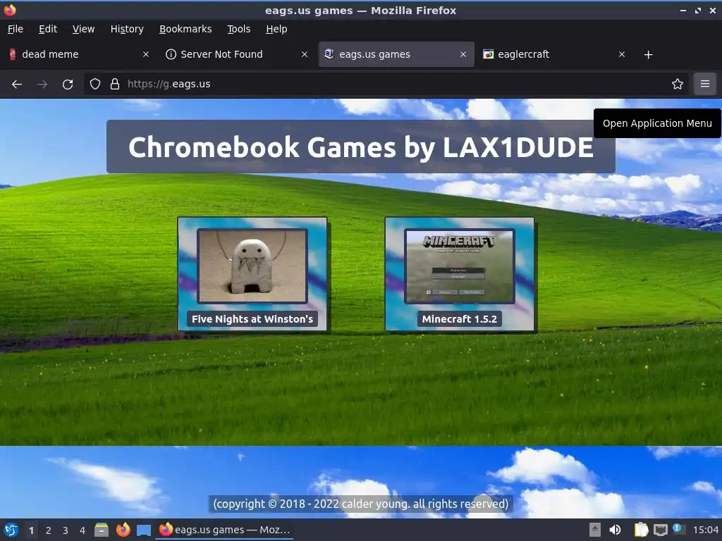Go back to the previous page
722x541 pixels.
pos(17,85)
